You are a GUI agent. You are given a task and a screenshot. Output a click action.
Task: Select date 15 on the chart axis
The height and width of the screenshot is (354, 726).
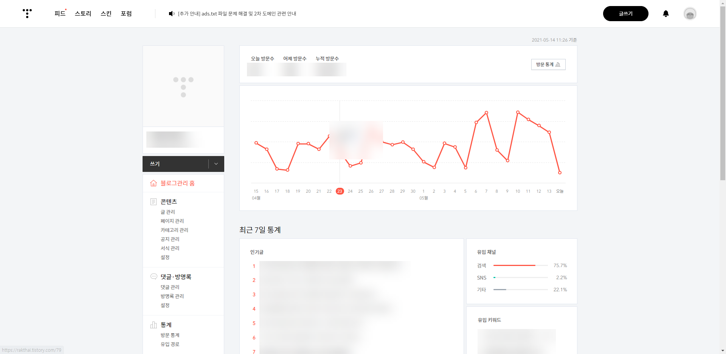[256, 191]
